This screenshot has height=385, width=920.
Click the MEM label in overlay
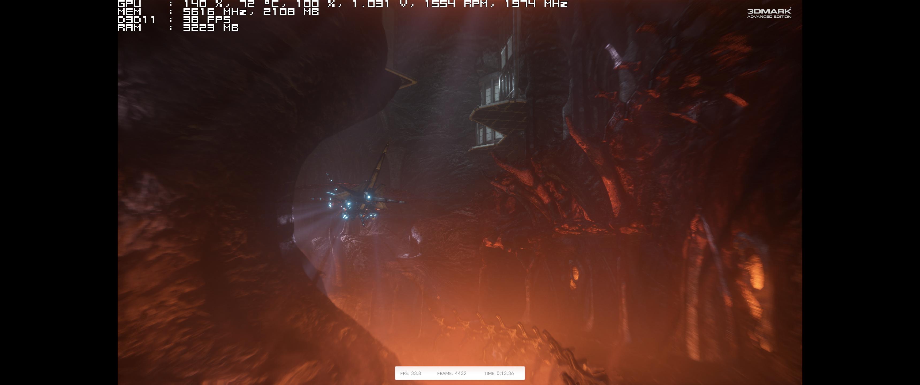click(x=129, y=12)
